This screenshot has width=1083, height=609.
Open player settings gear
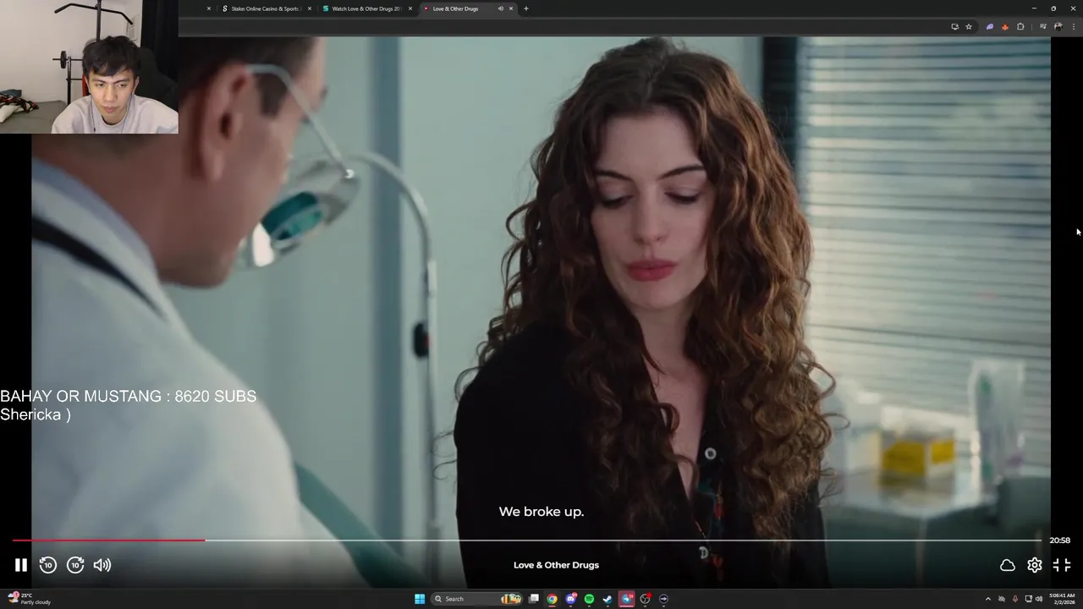click(x=1035, y=565)
